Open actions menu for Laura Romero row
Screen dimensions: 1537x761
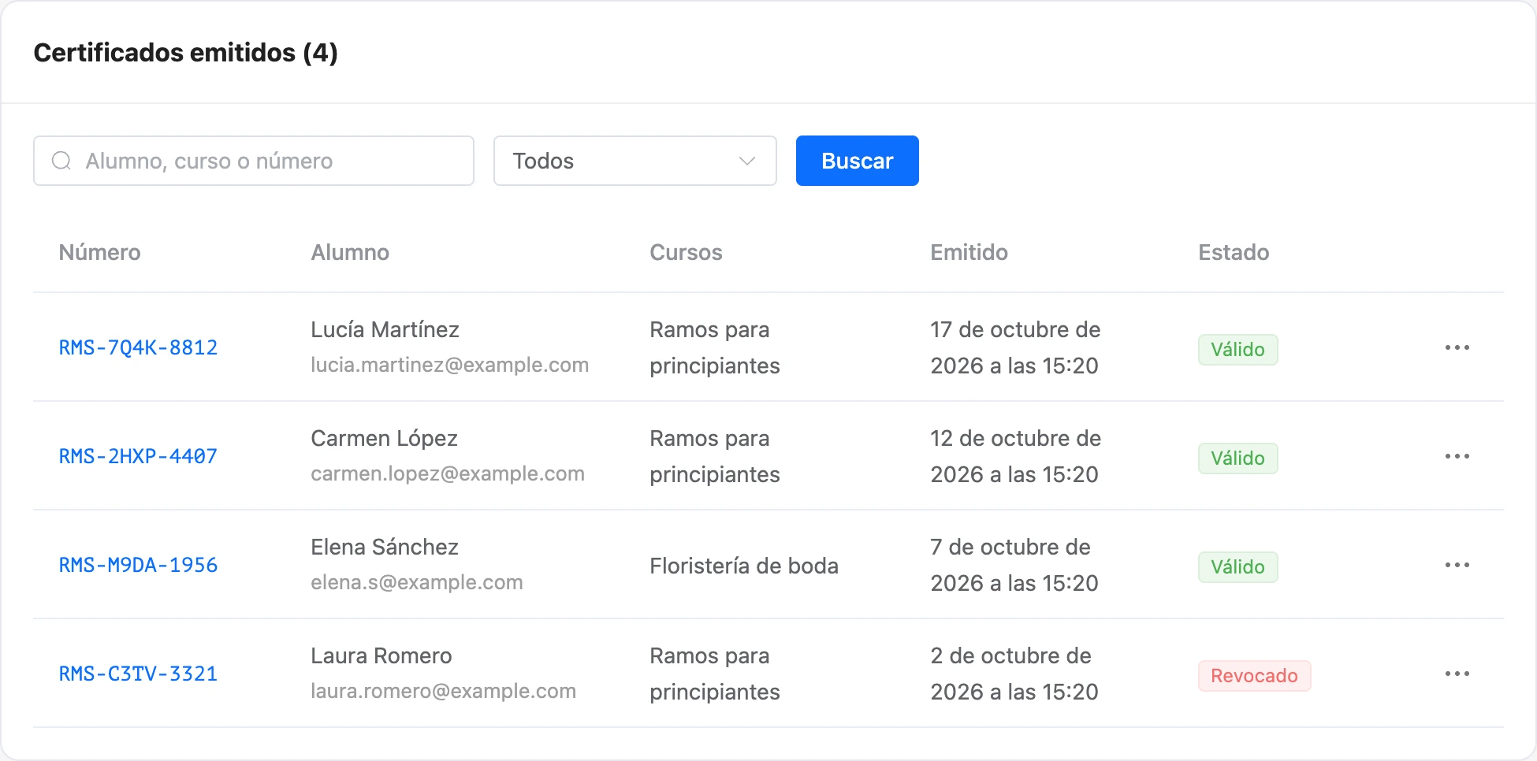click(x=1457, y=674)
